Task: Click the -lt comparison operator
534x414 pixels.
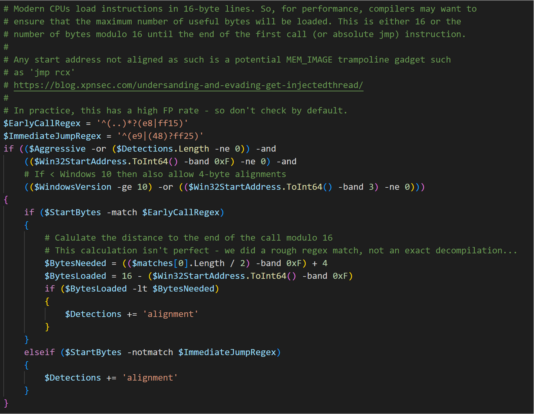Action: point(139,289)
